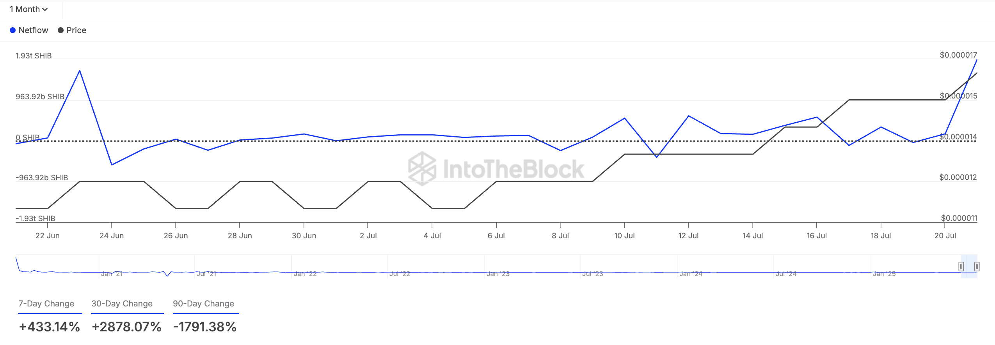
Task: Switch to the 90-Day Change tab
Action: pos(203,303)
